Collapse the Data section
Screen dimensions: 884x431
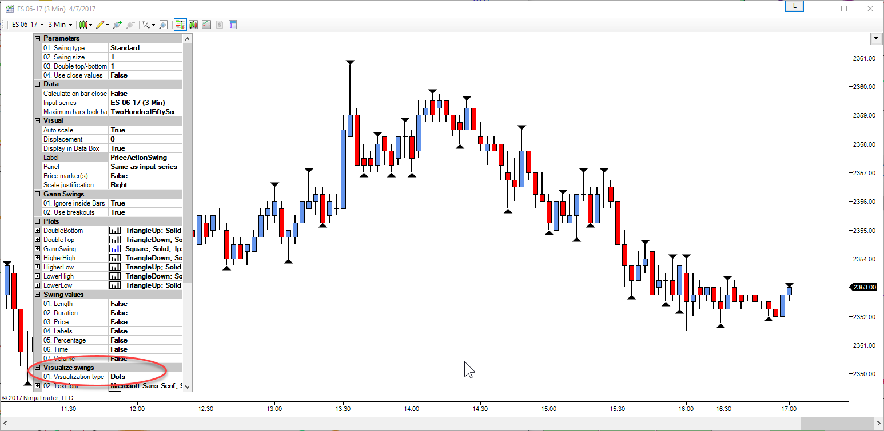[38, 84]
